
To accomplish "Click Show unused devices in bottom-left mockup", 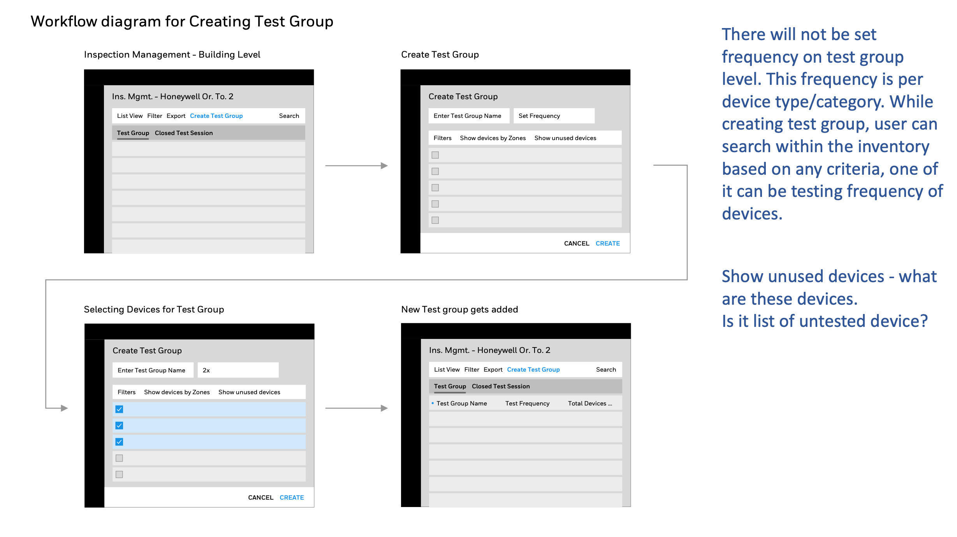I will click(x=249, y=392).
